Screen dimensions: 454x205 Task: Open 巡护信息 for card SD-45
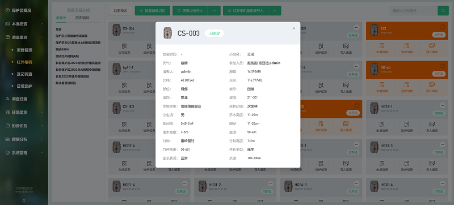(x=407, y=88)
